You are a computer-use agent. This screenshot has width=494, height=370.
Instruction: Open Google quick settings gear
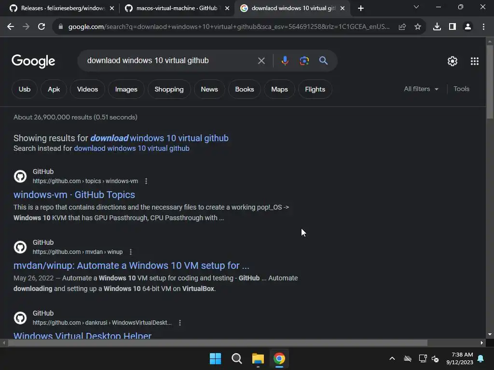[x=453, y=61]
